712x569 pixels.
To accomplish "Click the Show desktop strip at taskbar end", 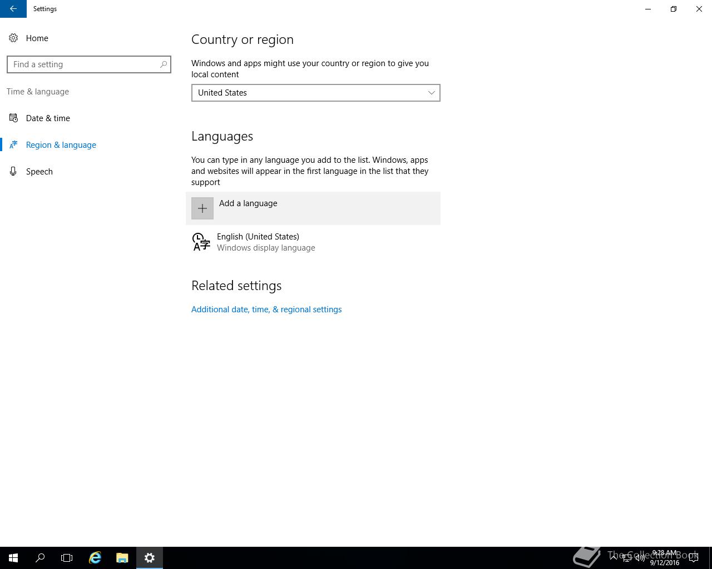I will click(x=710, y=558).
